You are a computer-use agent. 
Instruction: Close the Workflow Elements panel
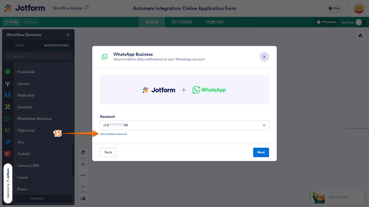coord(68,35)
